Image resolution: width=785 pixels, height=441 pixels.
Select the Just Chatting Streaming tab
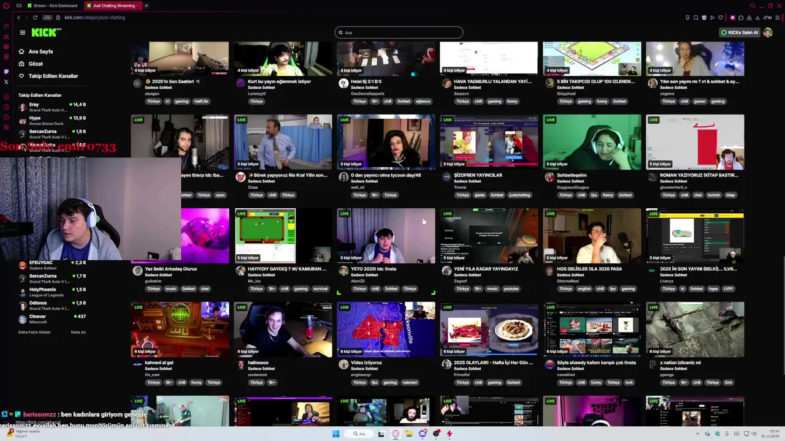[113, 6]
